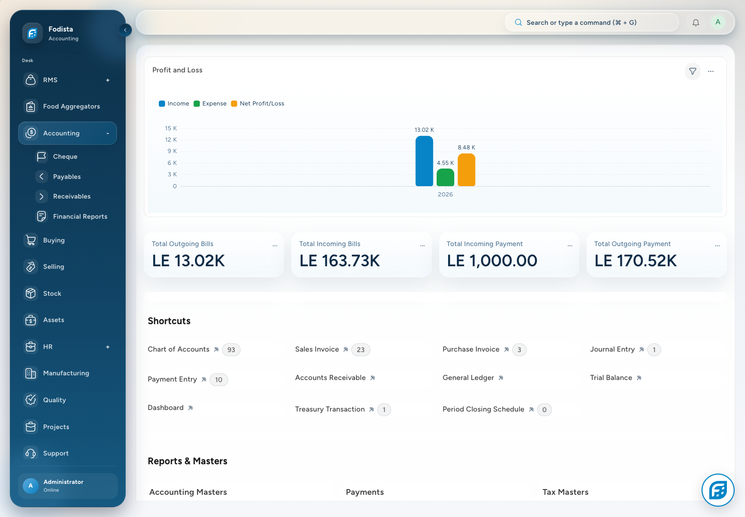Open Total Incoming Payment card options
Image resolution: width=745 pixels, height=517 pixels.
(x=570, y=246)
